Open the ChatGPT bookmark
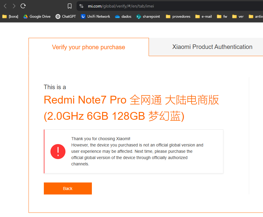This screenshot has height=217, width=263. [x=66, y=17]
